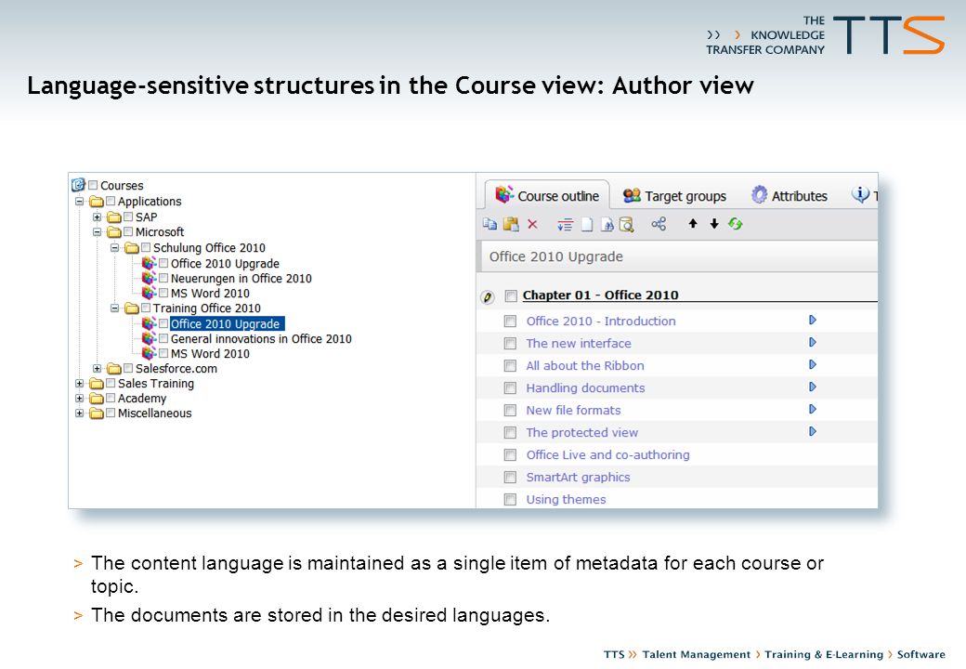This screenshot has width=966, height=669.
Task: Click the indent lines toolbar icon
Action: (x=565, y=225)
